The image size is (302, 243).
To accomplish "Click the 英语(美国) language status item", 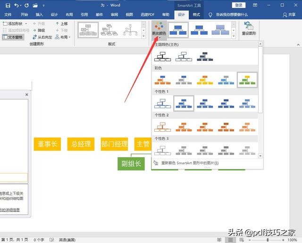I will pyautogui.click(x=67, y=240).
